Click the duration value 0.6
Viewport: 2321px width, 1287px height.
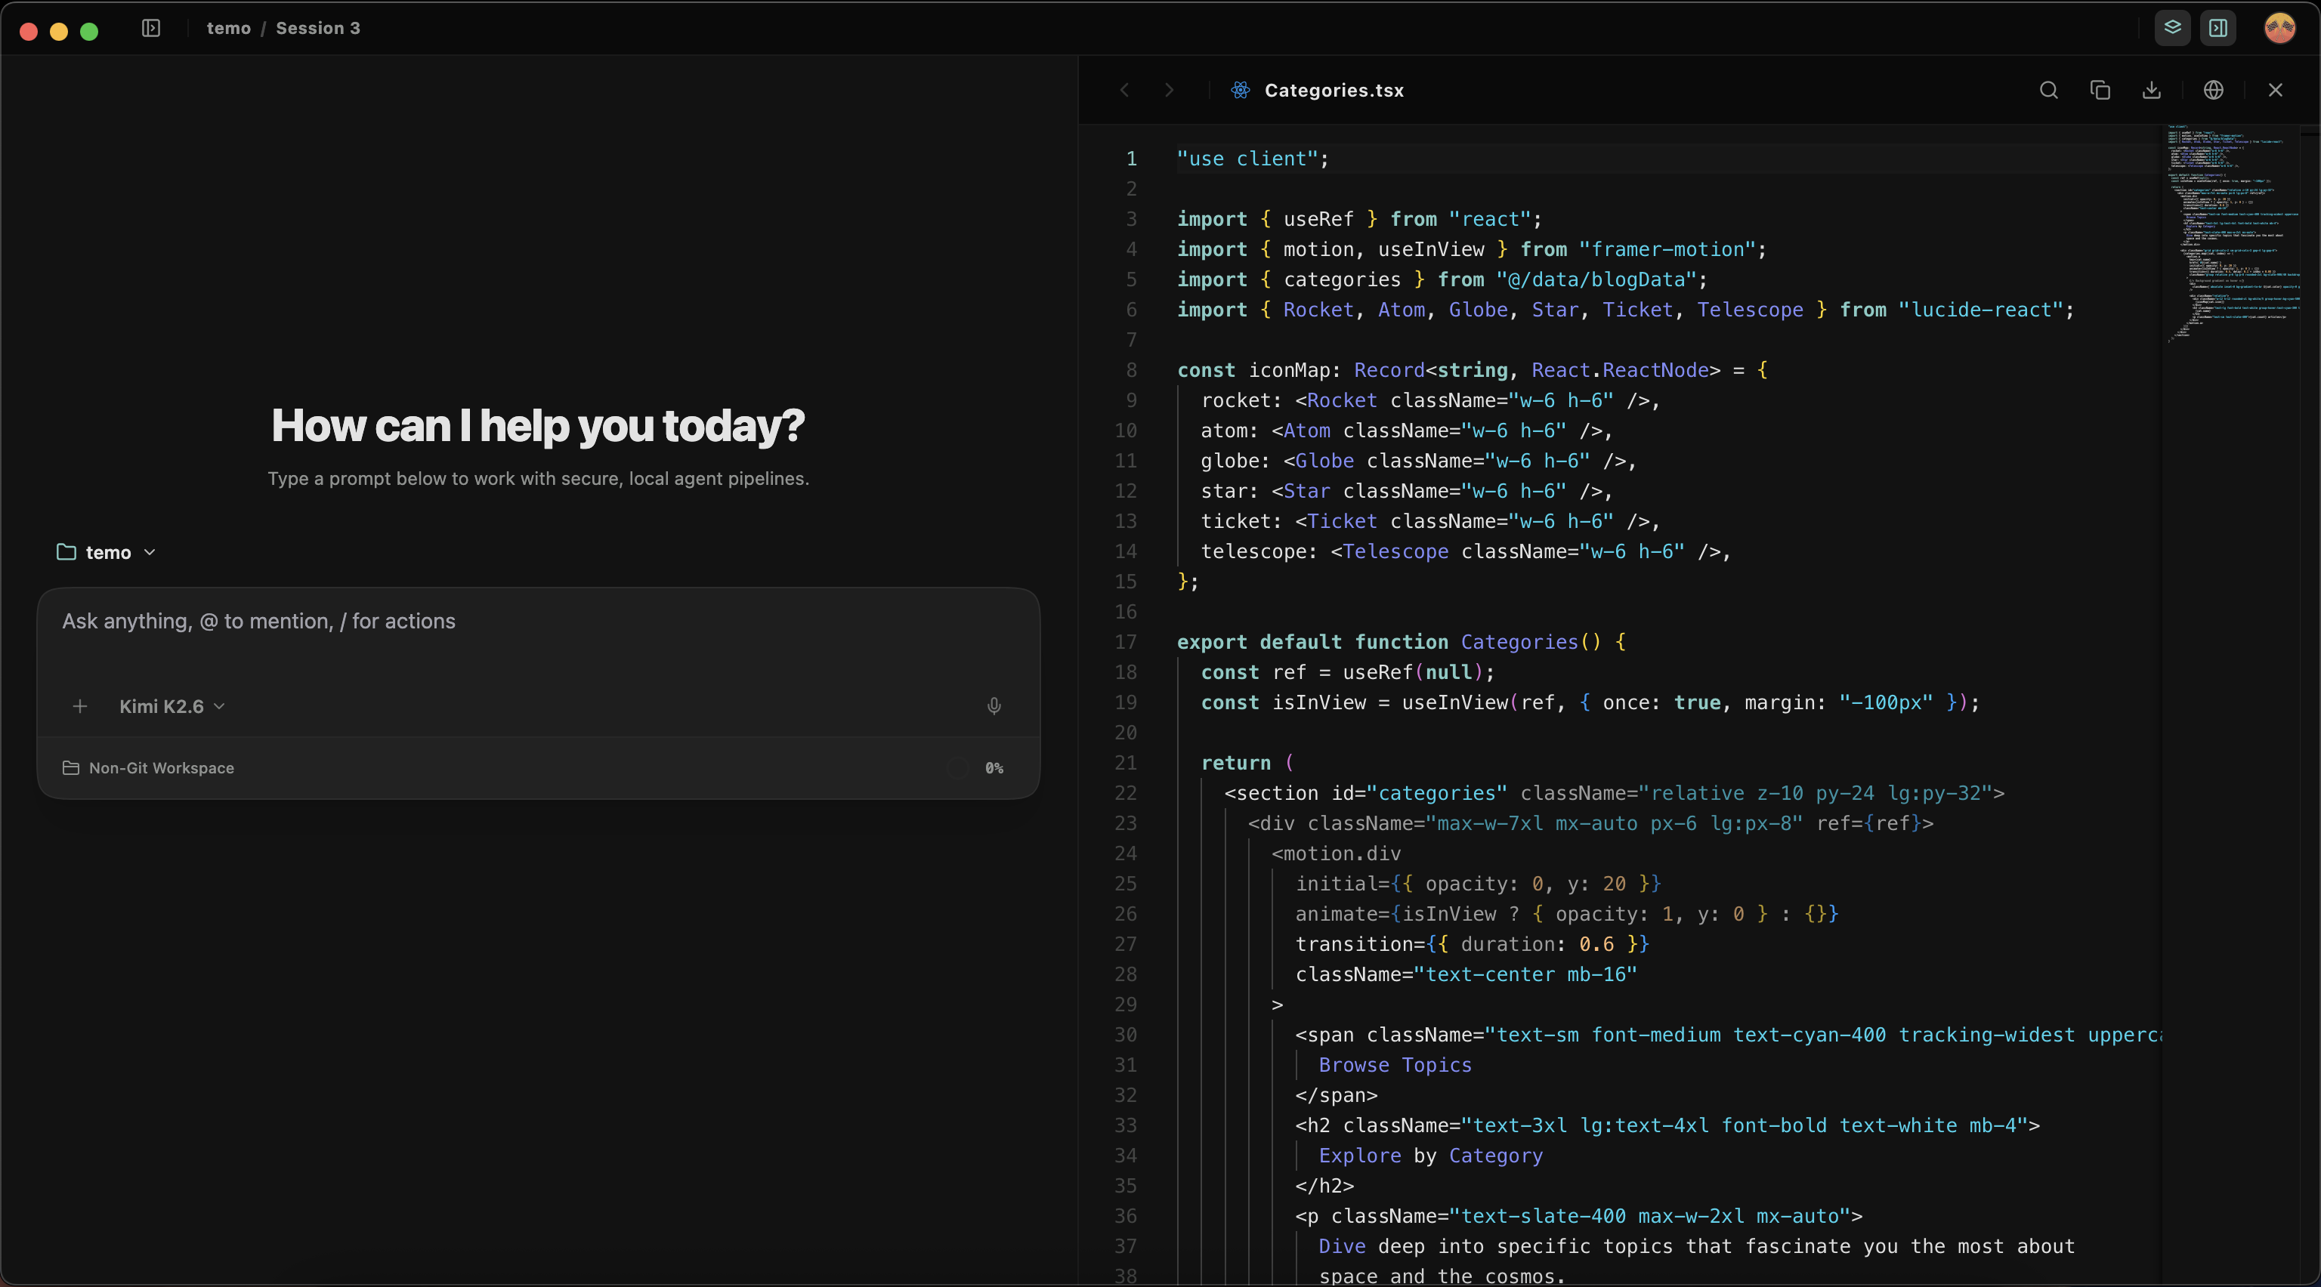[x=1596, y=944]
